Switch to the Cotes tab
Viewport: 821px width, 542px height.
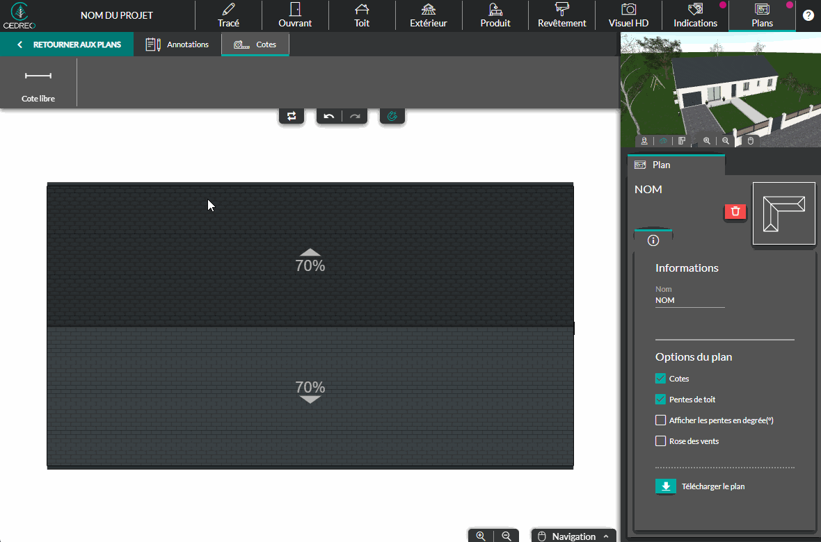coord(255,44)
